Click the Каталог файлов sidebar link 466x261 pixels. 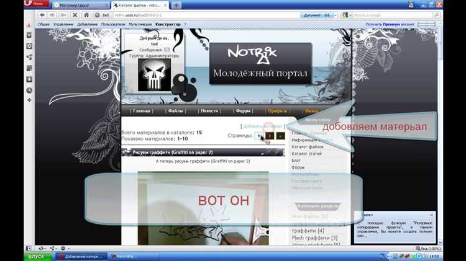(x=308, y=146)
